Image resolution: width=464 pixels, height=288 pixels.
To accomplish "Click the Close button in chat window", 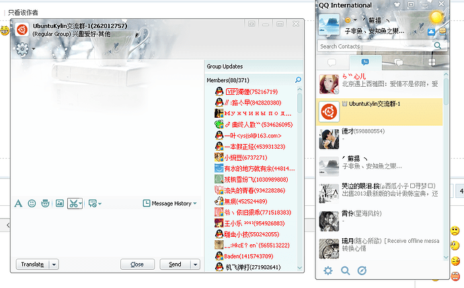I will pos(137,264).
